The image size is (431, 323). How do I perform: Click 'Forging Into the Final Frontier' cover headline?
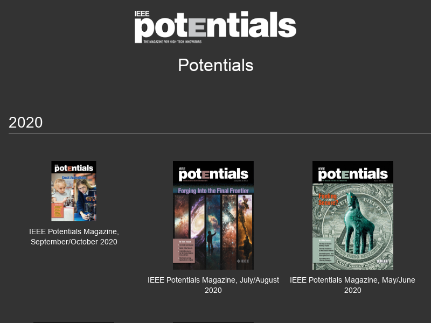point(213,190)
